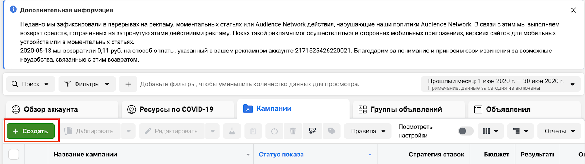Switch to the Группы объявлений tab
Screen dimensions: 585x164
[407, 109]
